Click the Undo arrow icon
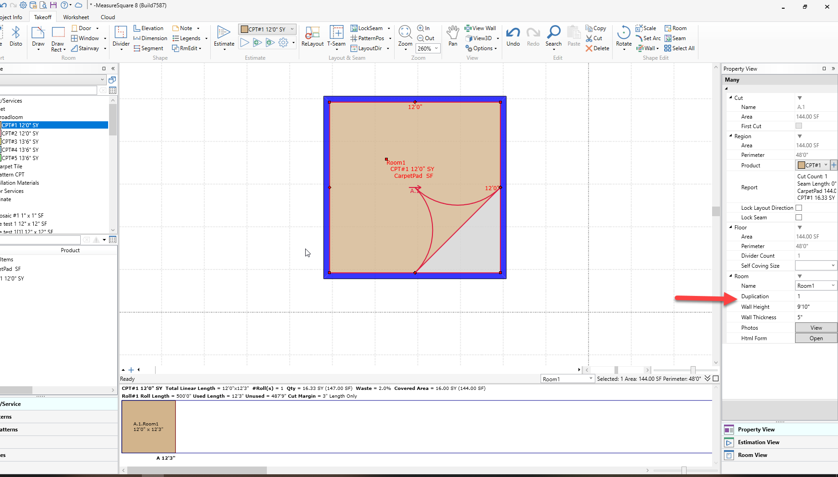The height and width of the screenshot is (477, 838). pos(513,33)
